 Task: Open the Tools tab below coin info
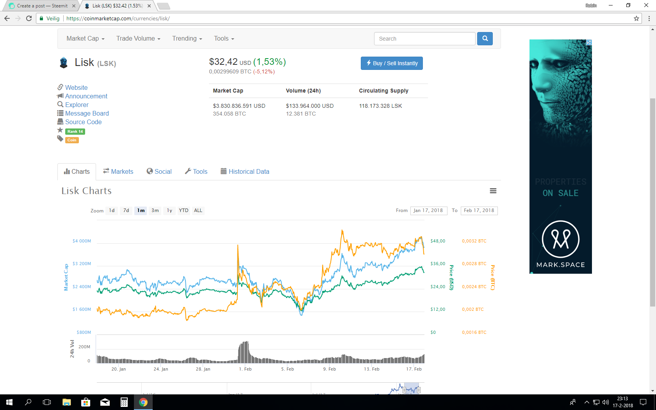196,171
